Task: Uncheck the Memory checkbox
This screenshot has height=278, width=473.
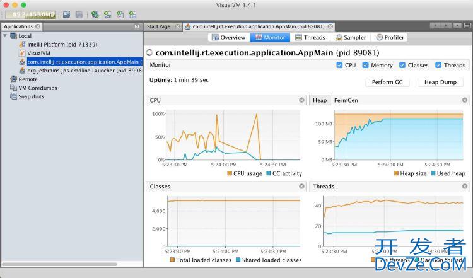Action: [365, 65]
